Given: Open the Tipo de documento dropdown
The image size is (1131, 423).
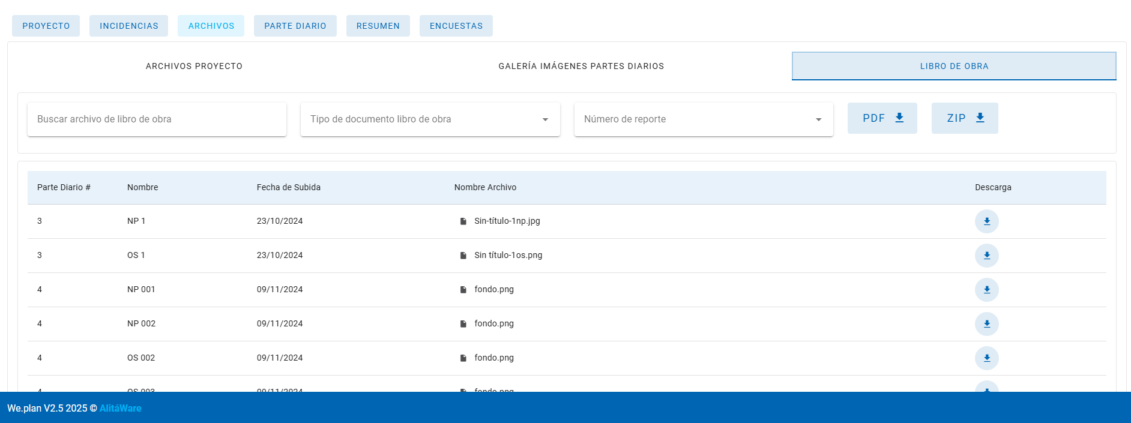Looking at the screenshot, I should pos(430,119).
